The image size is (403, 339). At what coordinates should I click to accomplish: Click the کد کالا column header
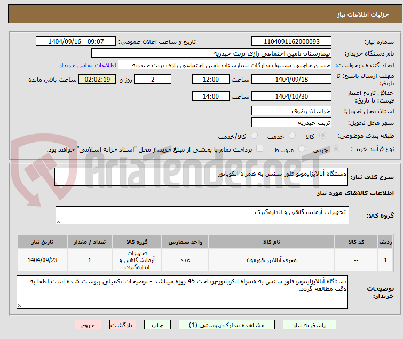pos(356,242)
